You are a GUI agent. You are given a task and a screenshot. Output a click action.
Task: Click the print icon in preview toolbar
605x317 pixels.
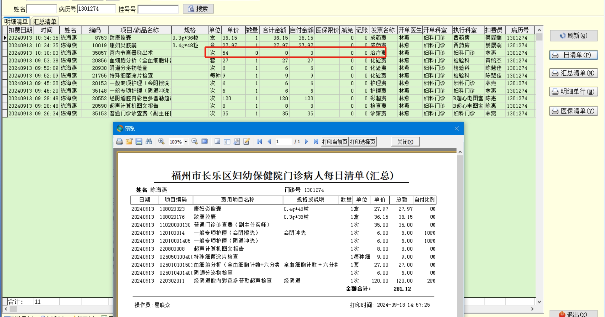pyautogui.click(x=119, y=142)
